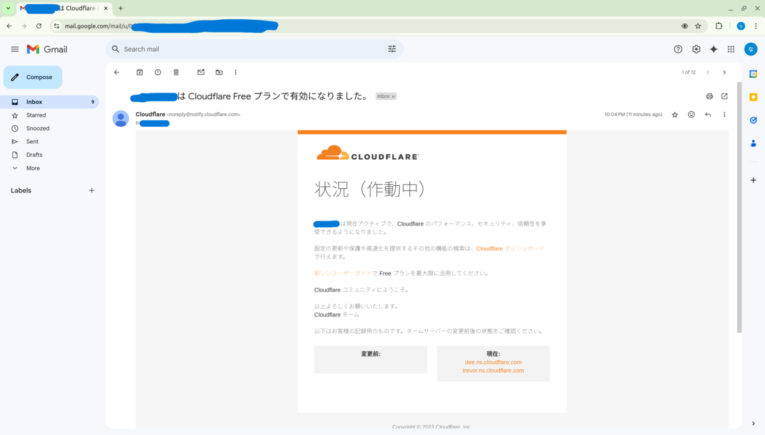Open Google apps grid
Screen dimensions: 765x435
731,49
